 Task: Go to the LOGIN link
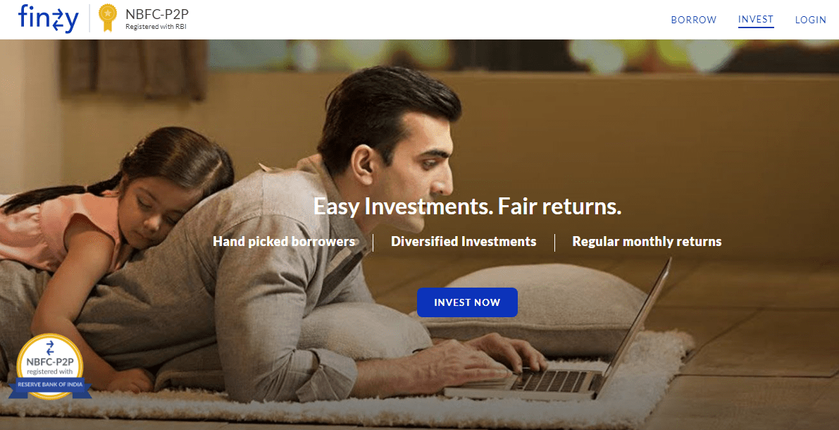(811, 20)
